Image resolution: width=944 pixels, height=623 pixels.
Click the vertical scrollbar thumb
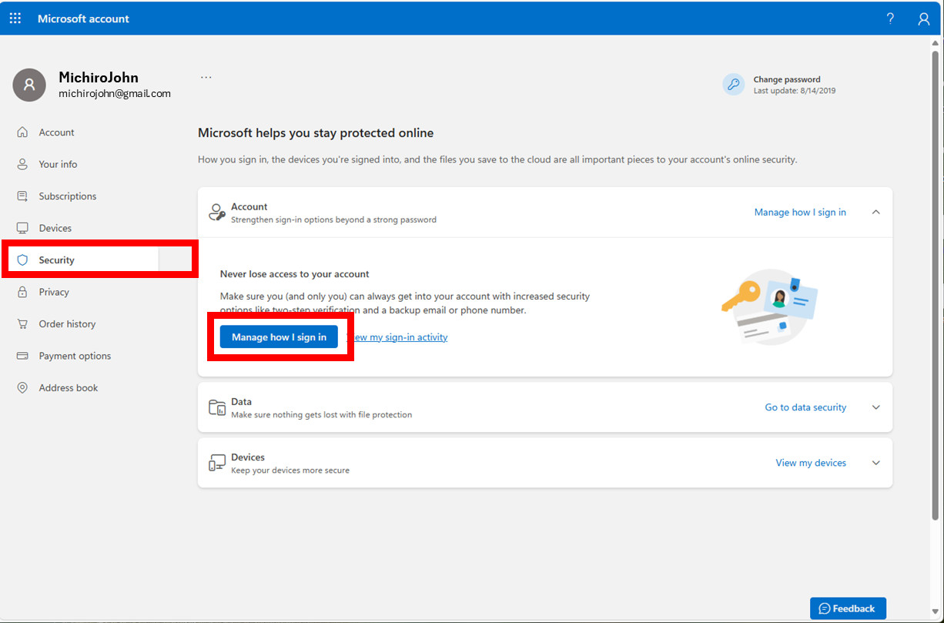point(936,285)
